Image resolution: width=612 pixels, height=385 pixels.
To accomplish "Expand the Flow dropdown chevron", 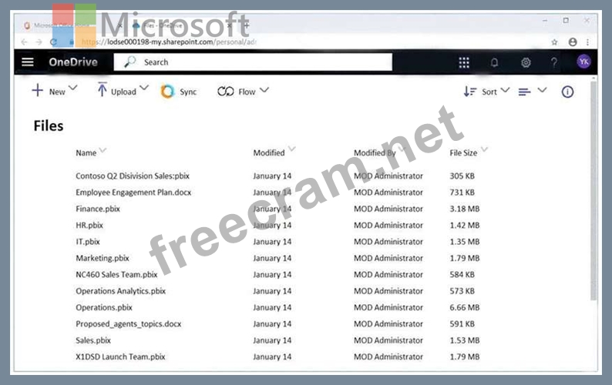I will pos(264,90).
